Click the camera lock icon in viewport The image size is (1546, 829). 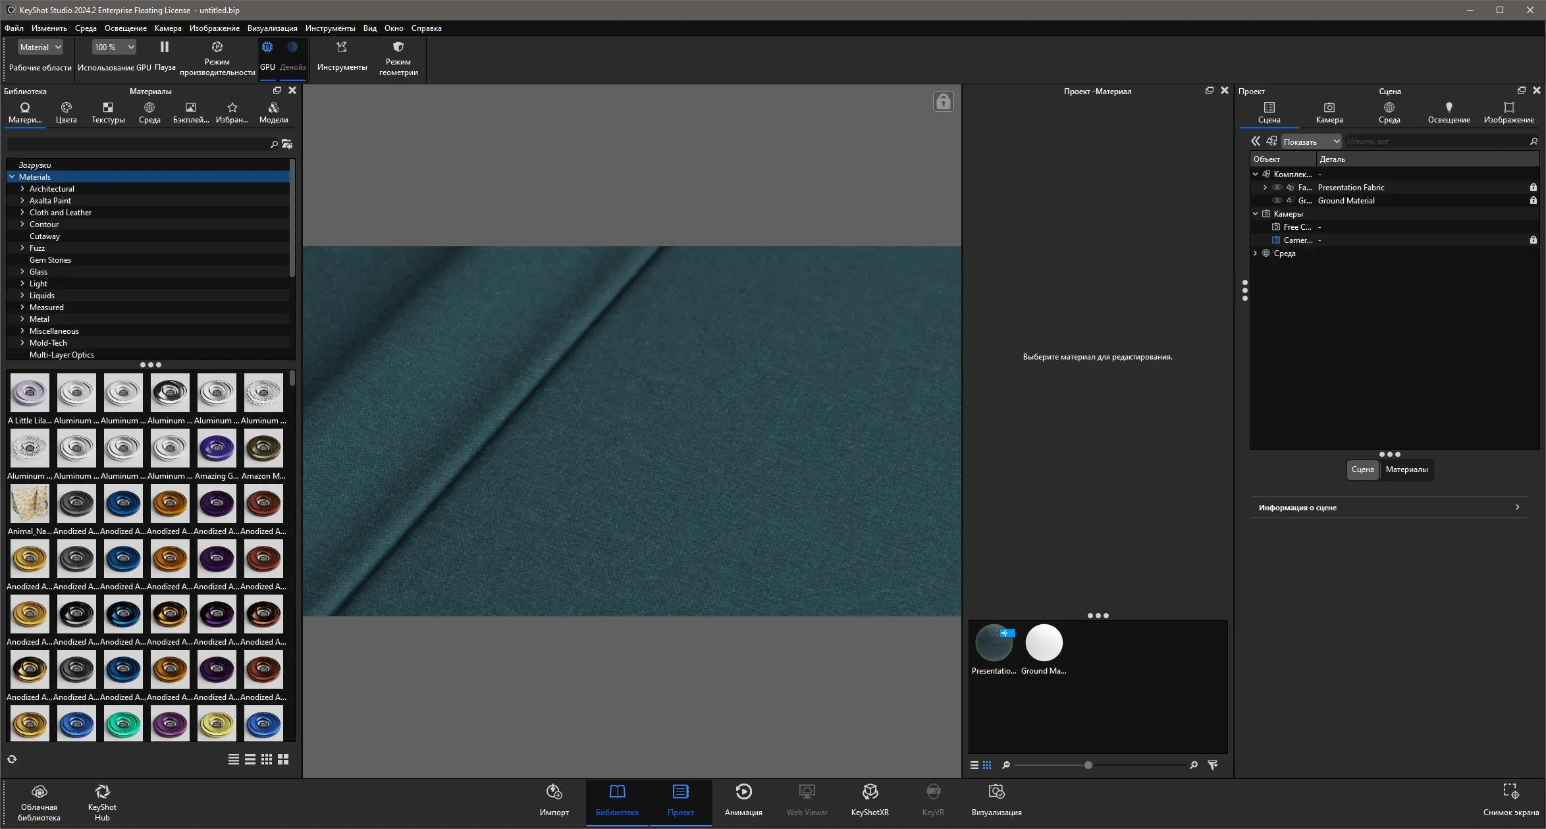(943, 102)
